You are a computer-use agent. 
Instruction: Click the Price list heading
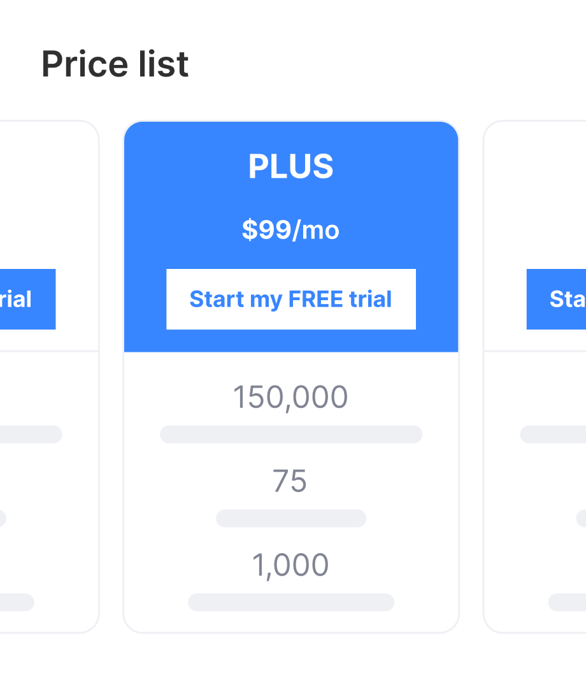coord(115,64)
